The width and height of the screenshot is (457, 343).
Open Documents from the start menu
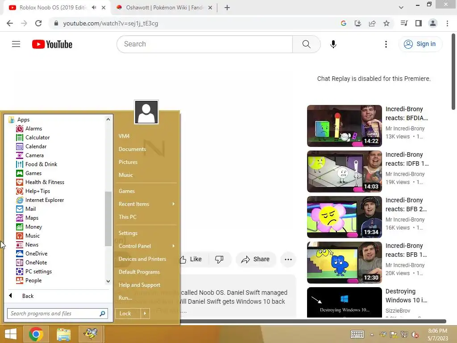(132, 149)
